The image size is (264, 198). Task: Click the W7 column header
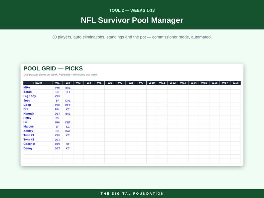(x=120, y=83)
